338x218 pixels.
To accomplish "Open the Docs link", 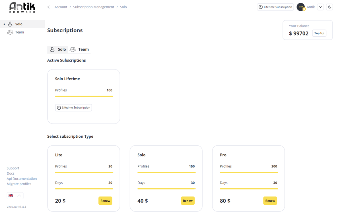I will pyautogui.click(x=11, y=173).
